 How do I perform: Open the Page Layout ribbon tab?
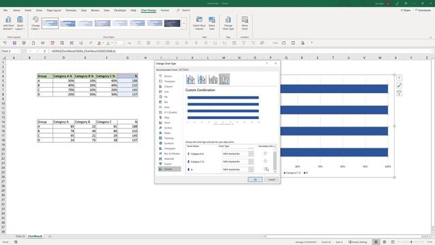coord(54,10)
